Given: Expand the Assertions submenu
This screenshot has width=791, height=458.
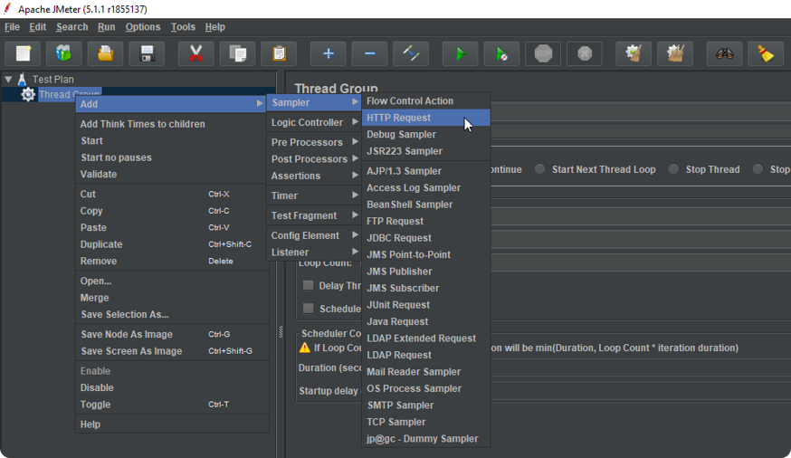Looking at the screenshot, I should pos(314,176).
